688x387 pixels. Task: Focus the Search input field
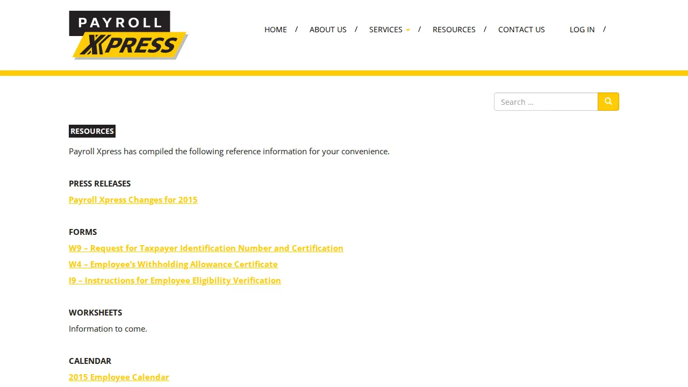tap(546, 102)
